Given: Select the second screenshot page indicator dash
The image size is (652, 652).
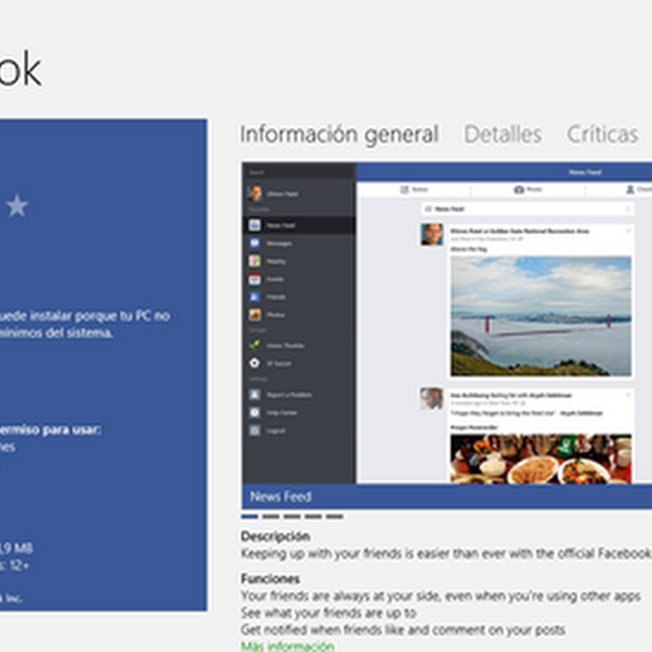Looking at the screenshot, I should coord(271,517).
